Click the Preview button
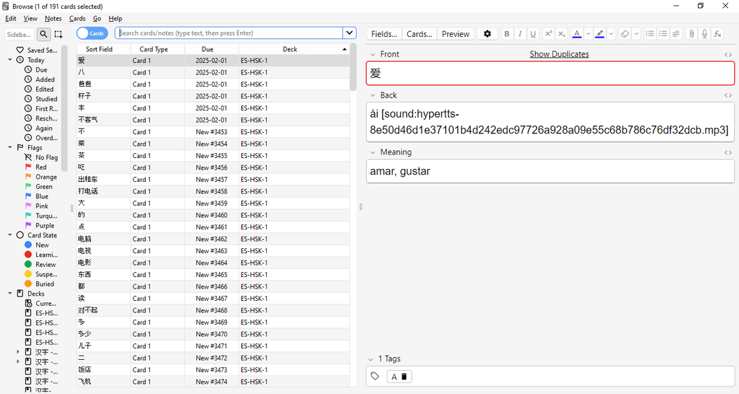 click(455, 34)
